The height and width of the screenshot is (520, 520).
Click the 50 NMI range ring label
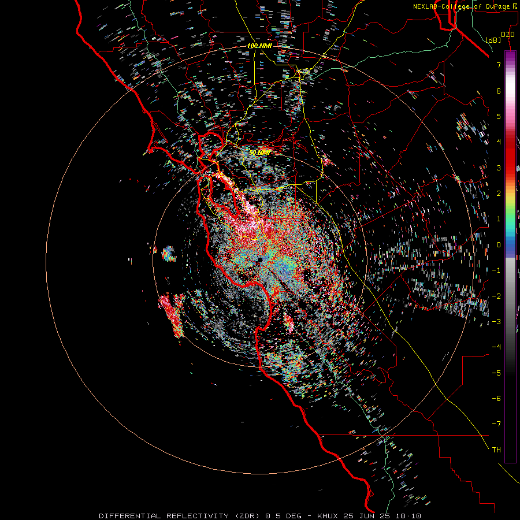click(260, 153)
